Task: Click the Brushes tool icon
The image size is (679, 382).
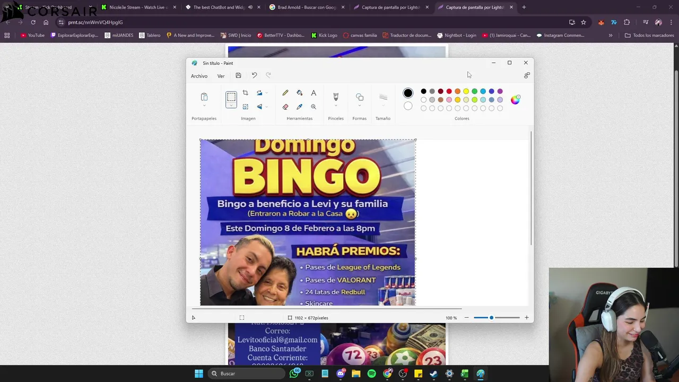Action: coord(336,97)
